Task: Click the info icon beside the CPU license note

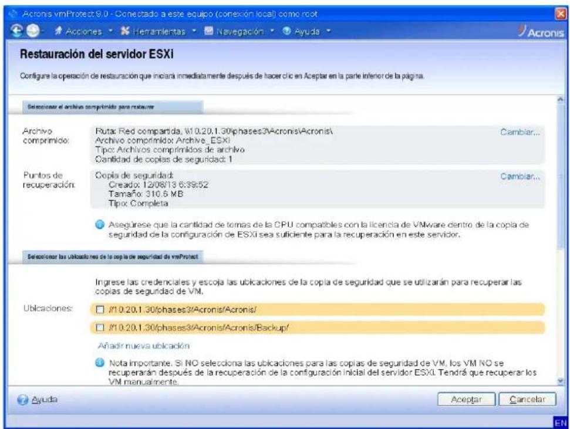Action: pos(100,225)
